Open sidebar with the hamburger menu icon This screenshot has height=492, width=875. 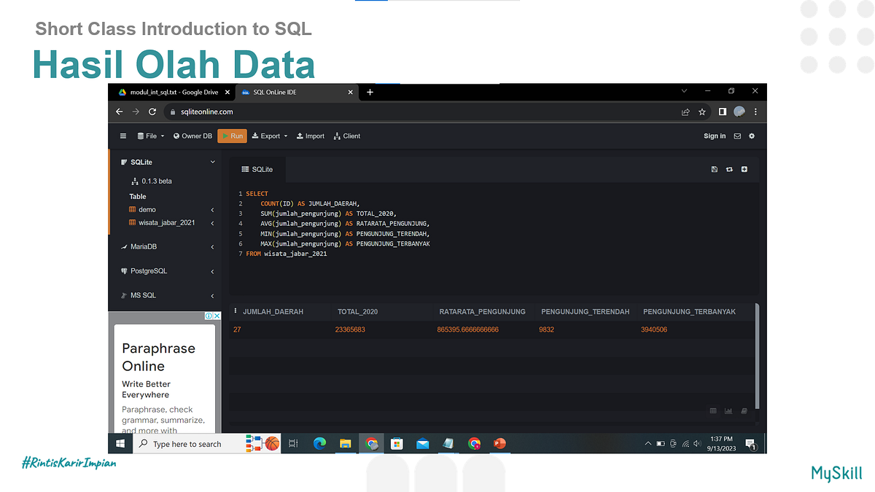pos(122,136)
